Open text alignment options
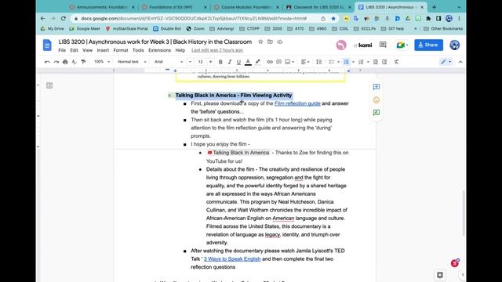The width and height of the screenshot is (502, 282). point(305,62)
